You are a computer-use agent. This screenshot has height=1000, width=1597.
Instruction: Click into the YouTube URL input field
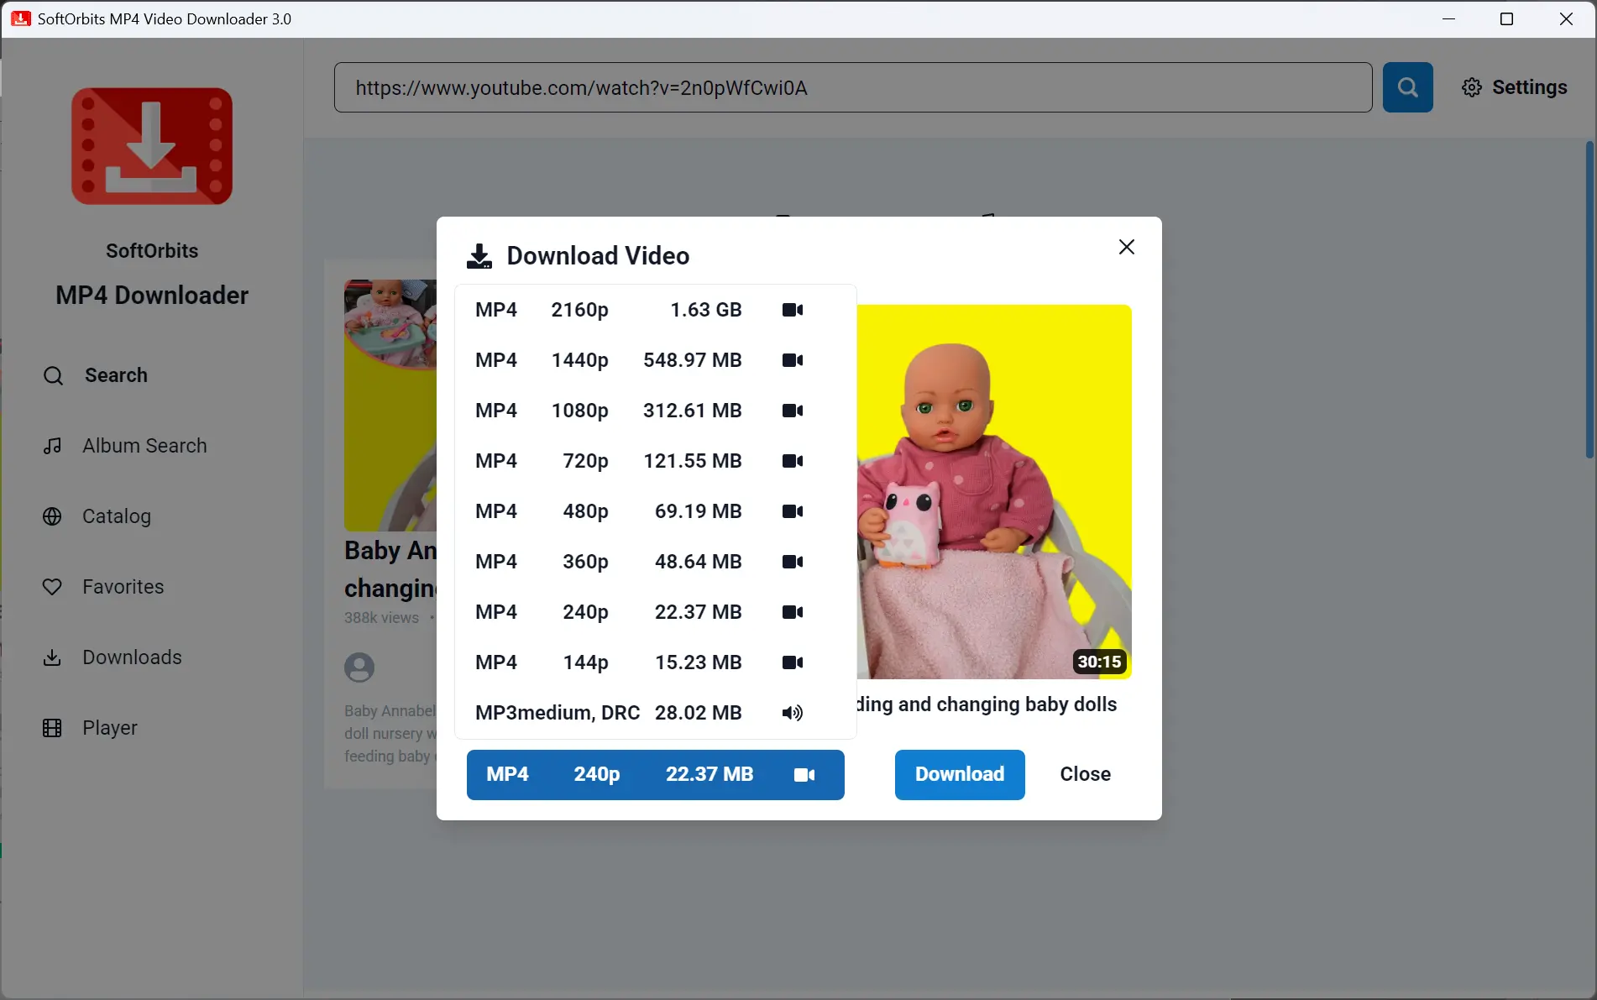853,87
